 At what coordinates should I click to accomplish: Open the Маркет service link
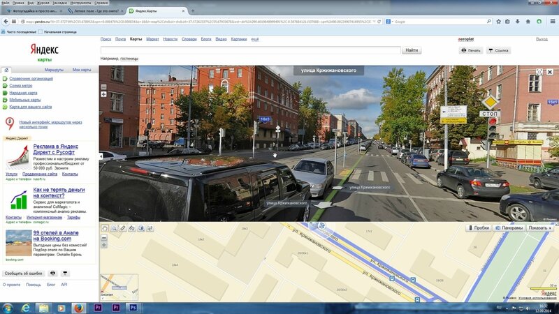tap(152, 39)
